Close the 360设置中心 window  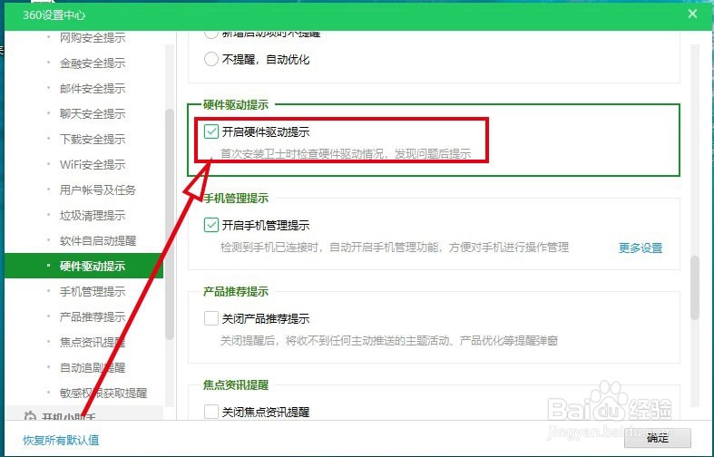(x=692, y=14)
